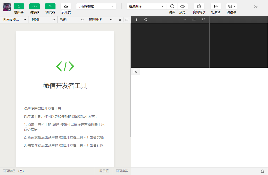Click the tip mentioning 开发者文档
The width and height of the screenshot is (268, 175).
[x=64, y=137]
